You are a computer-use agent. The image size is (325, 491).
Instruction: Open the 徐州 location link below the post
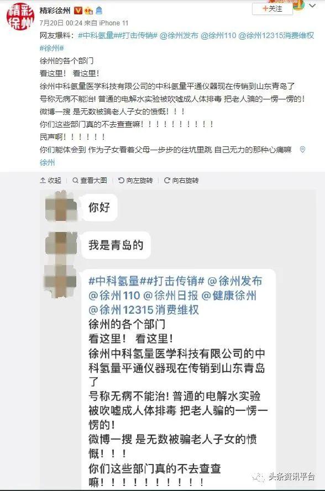[x=48, y=162]
